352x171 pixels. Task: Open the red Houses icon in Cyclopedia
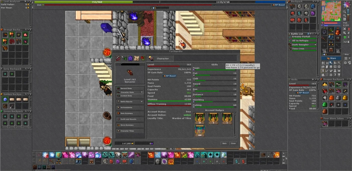coord(143,58)
